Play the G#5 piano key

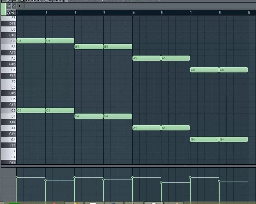pyautogui.click(x=8, y=64)
